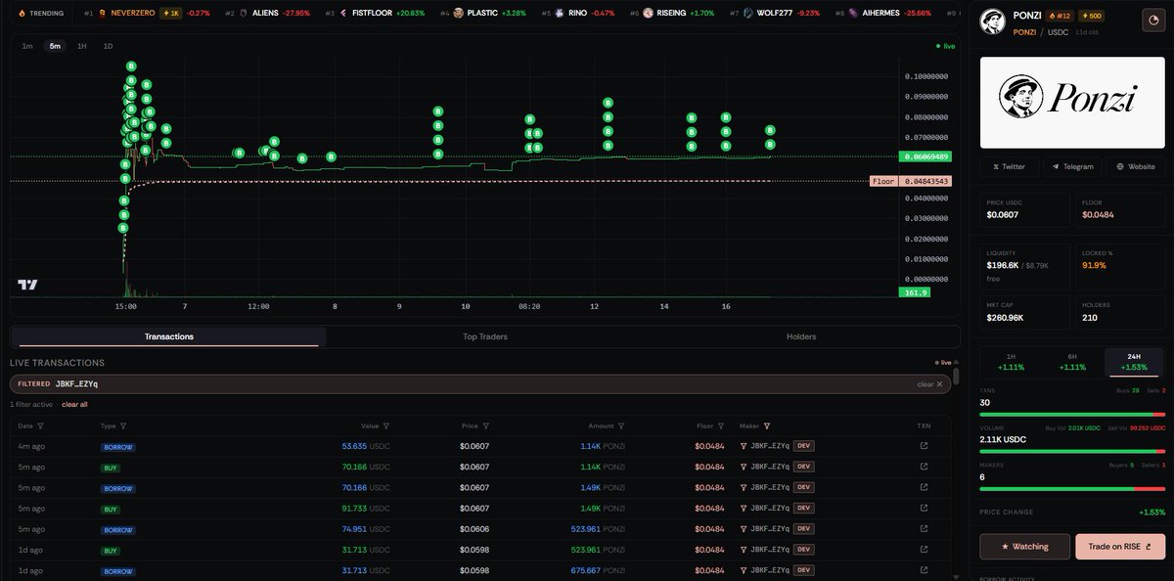This screenshot has width=1174, height=581.
Task: Select the 24H stats period
Action: (1134, 362)
